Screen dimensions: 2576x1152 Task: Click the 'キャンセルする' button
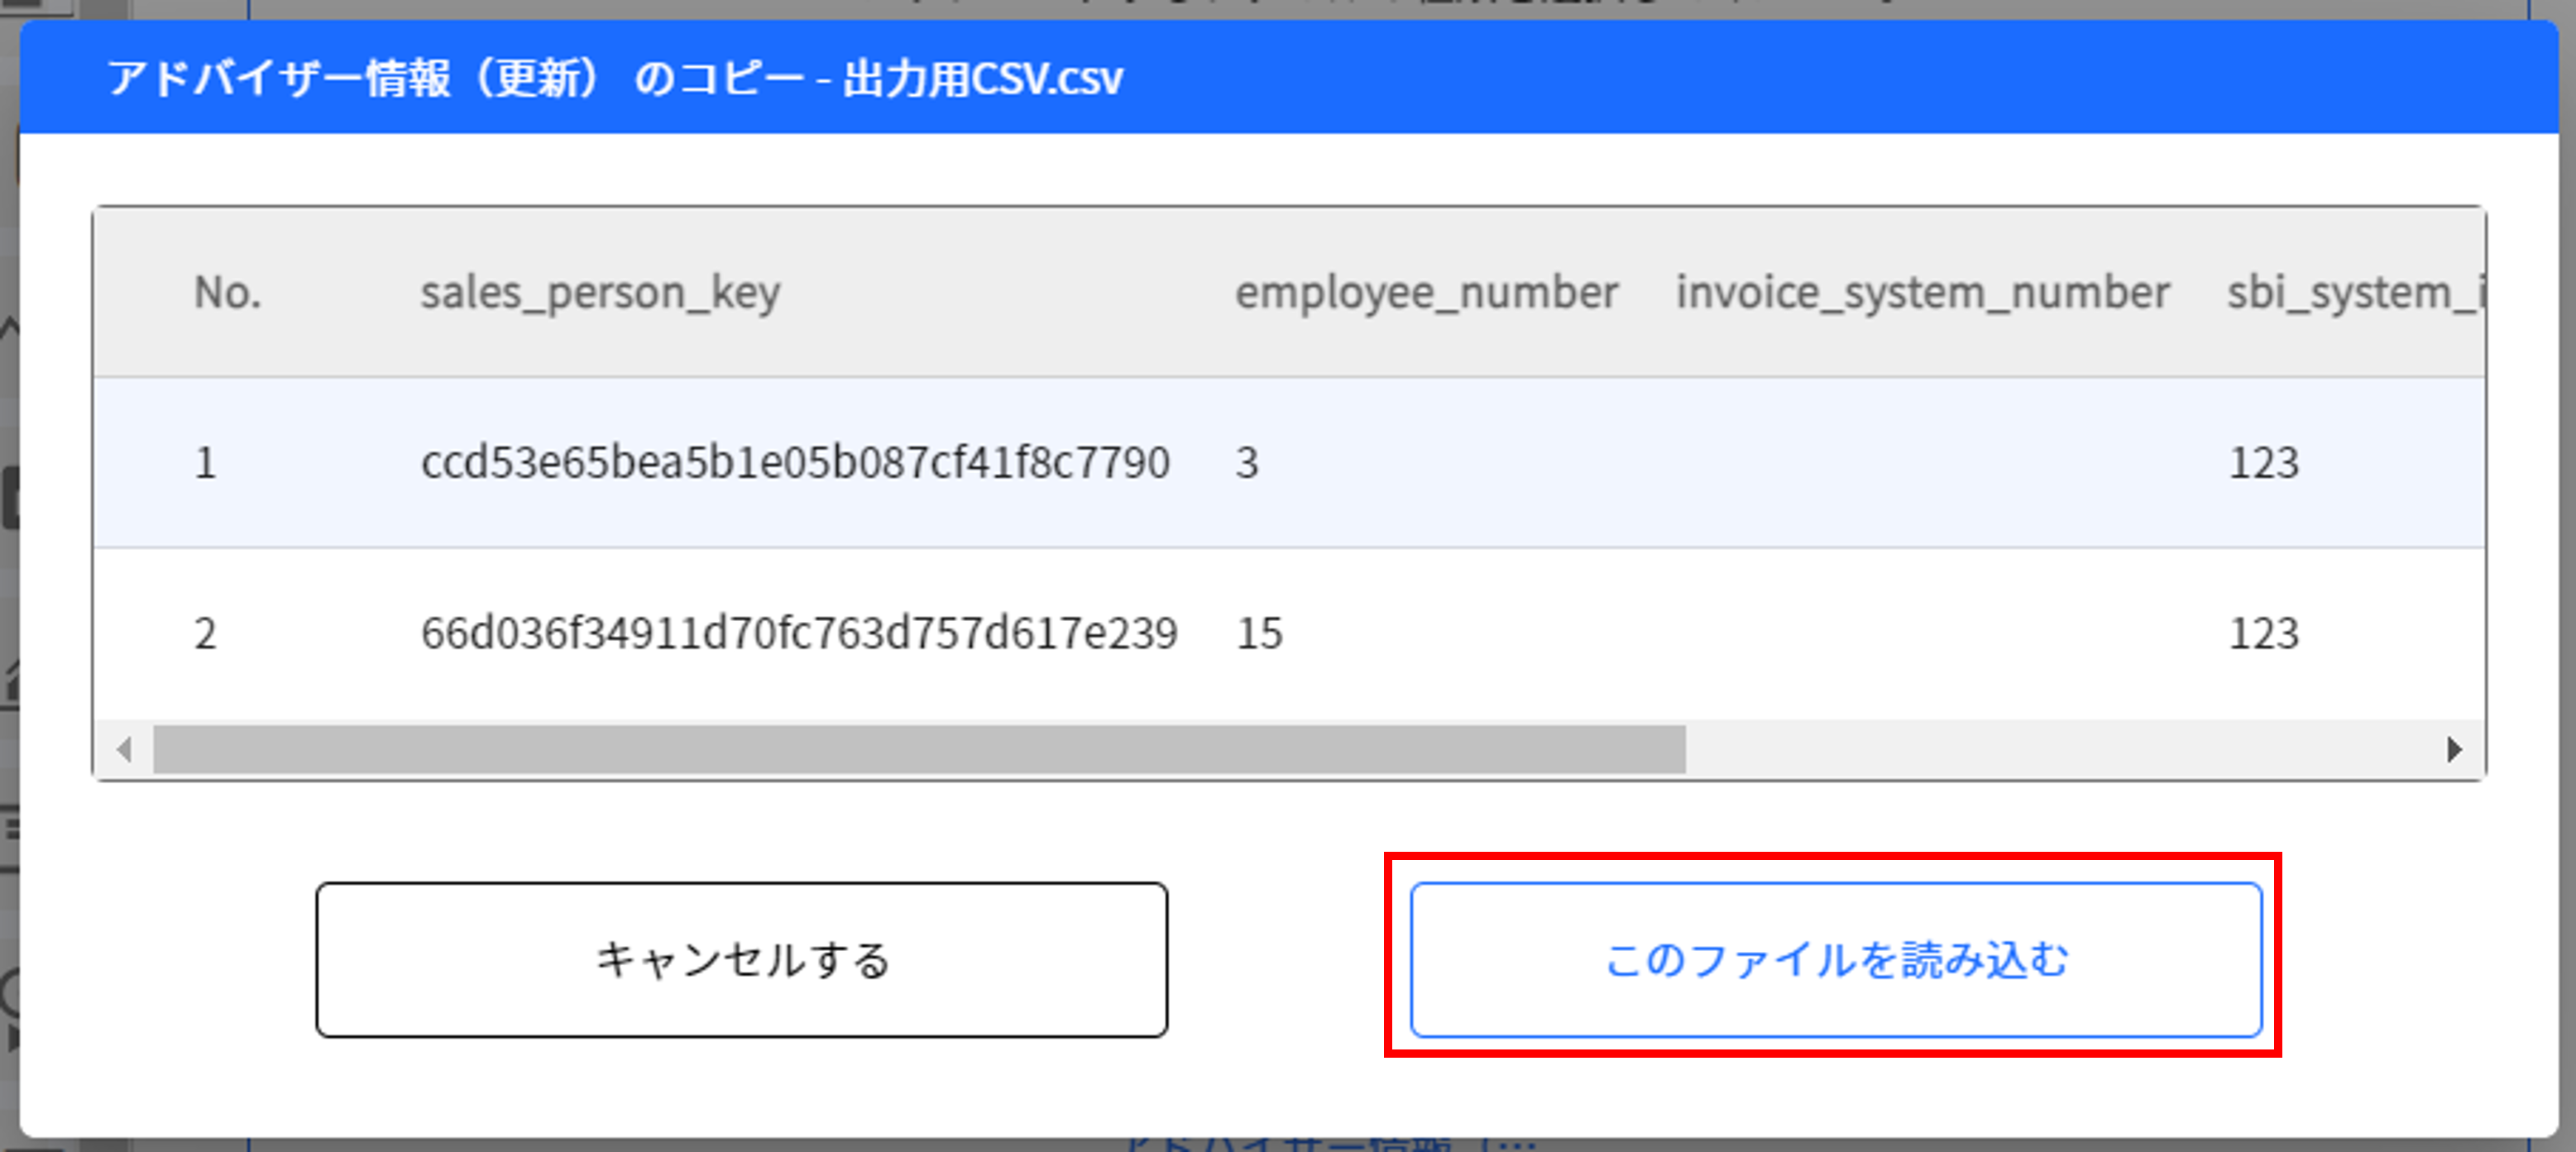741,959
